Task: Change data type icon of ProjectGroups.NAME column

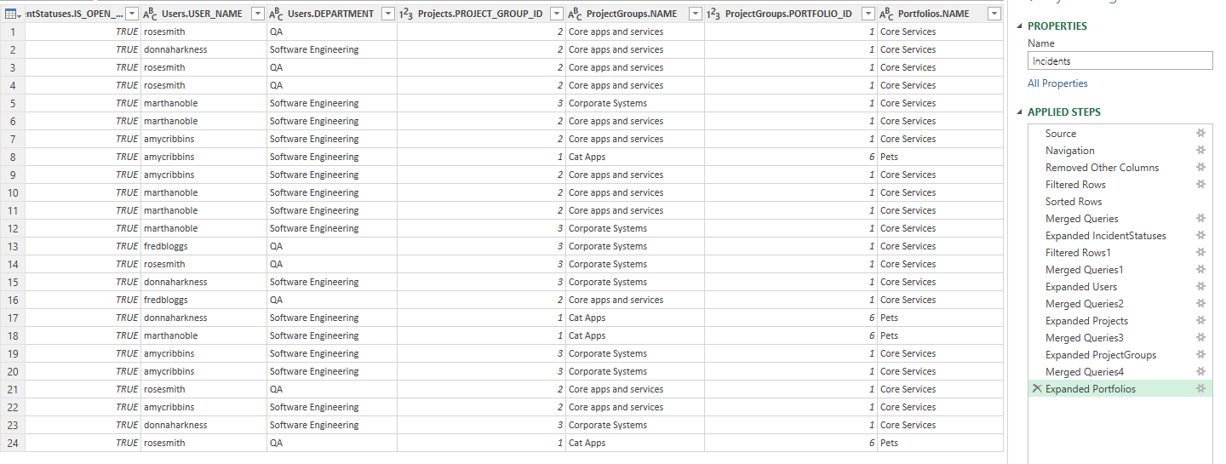Action: coord(575,14)
